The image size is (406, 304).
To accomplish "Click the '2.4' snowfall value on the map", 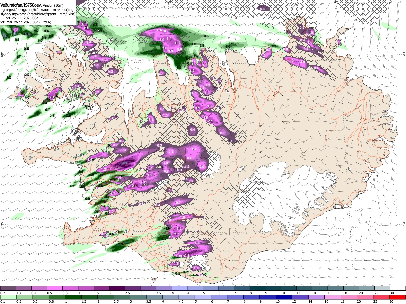I will tap(134, 186).
